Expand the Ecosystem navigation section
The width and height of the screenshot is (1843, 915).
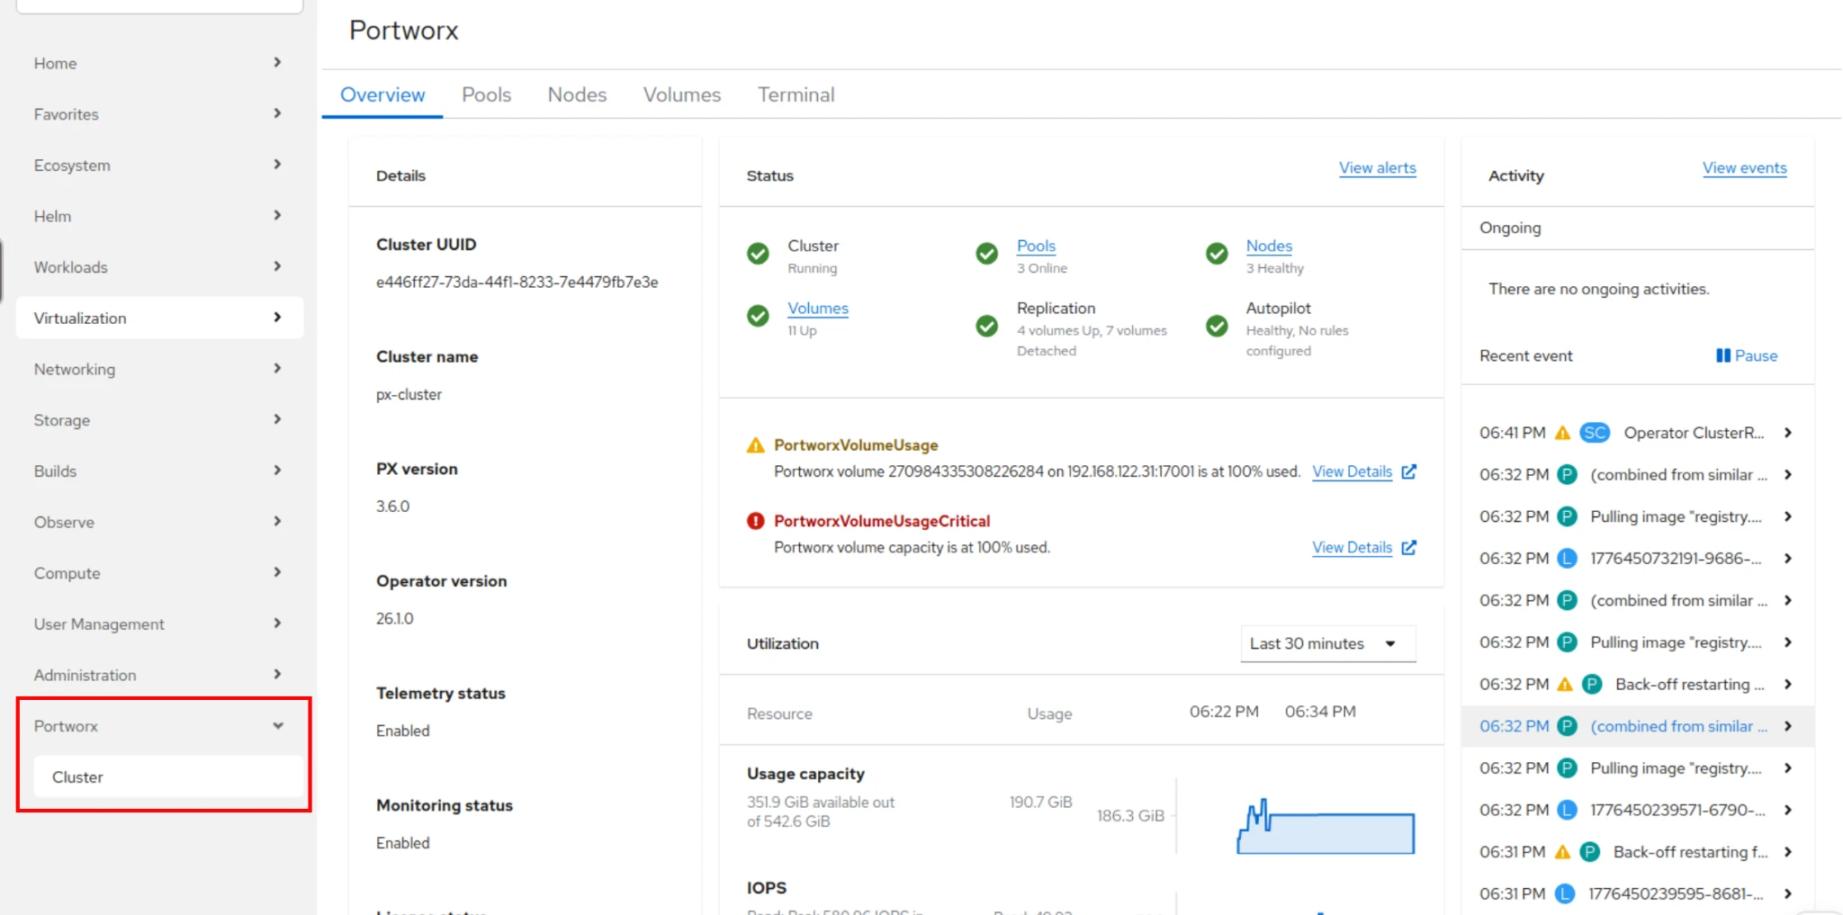159,166
